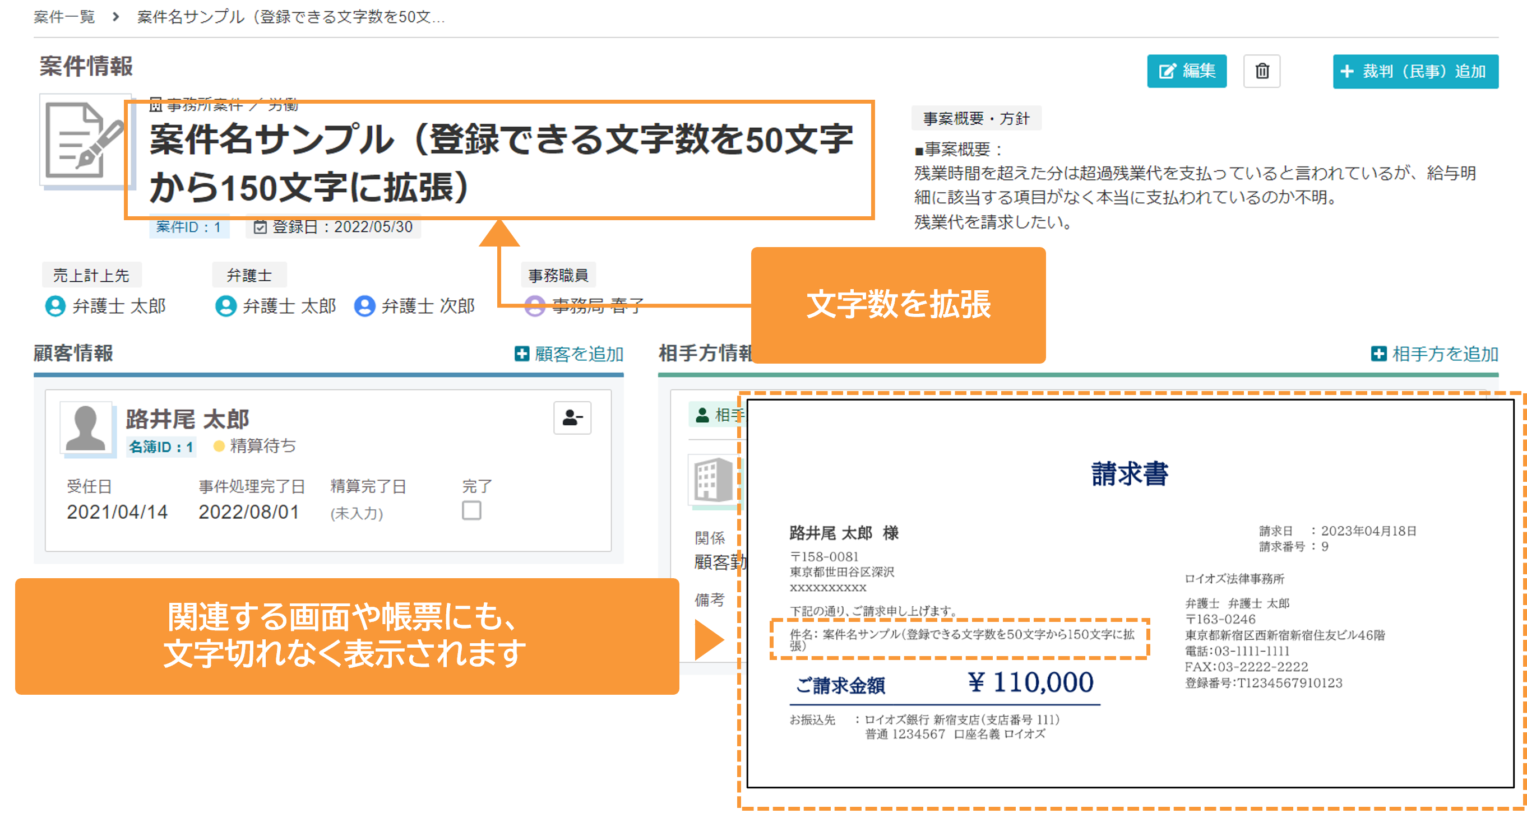Click the 弁護士 次郎 avatar icon
This screenshot has height=818, width=1527.
pos(364,306)
